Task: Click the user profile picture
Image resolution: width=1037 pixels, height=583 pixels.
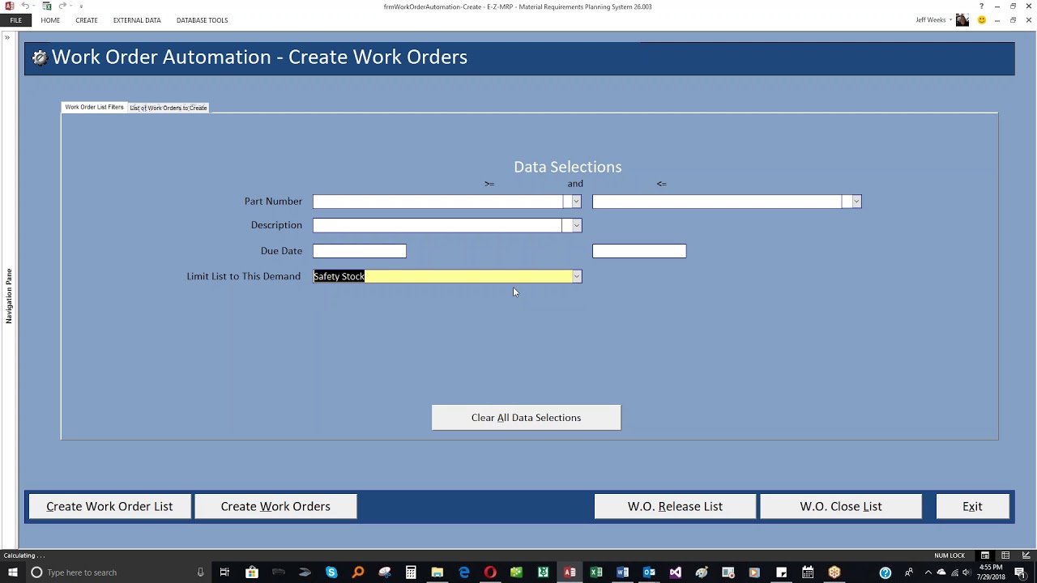Action: click(x=962, y=20)
